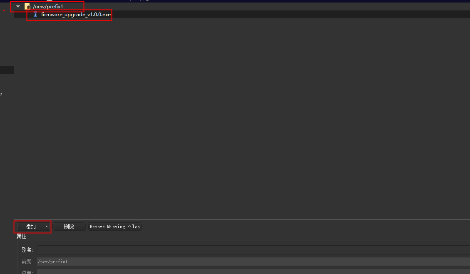Image resolution: width=470 pixels, height=274 pixels.
Task: Click the lock badge on the prefix1 folder icon
Action: pos(29,7)
